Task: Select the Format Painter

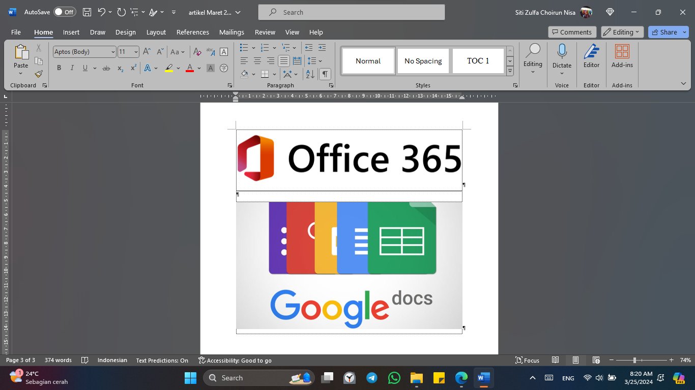Action: (39, 74)
